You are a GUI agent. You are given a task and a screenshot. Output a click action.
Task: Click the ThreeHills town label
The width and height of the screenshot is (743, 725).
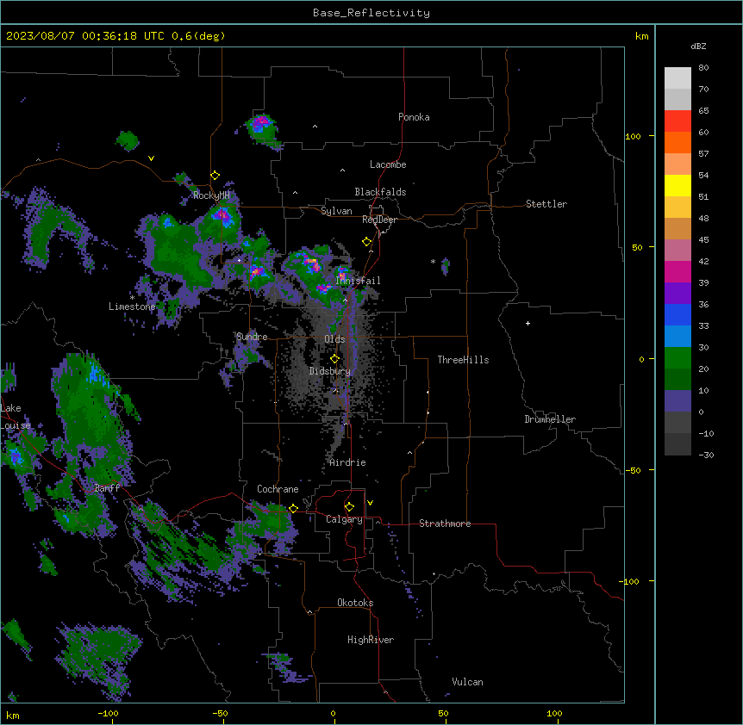coord(463,360)
